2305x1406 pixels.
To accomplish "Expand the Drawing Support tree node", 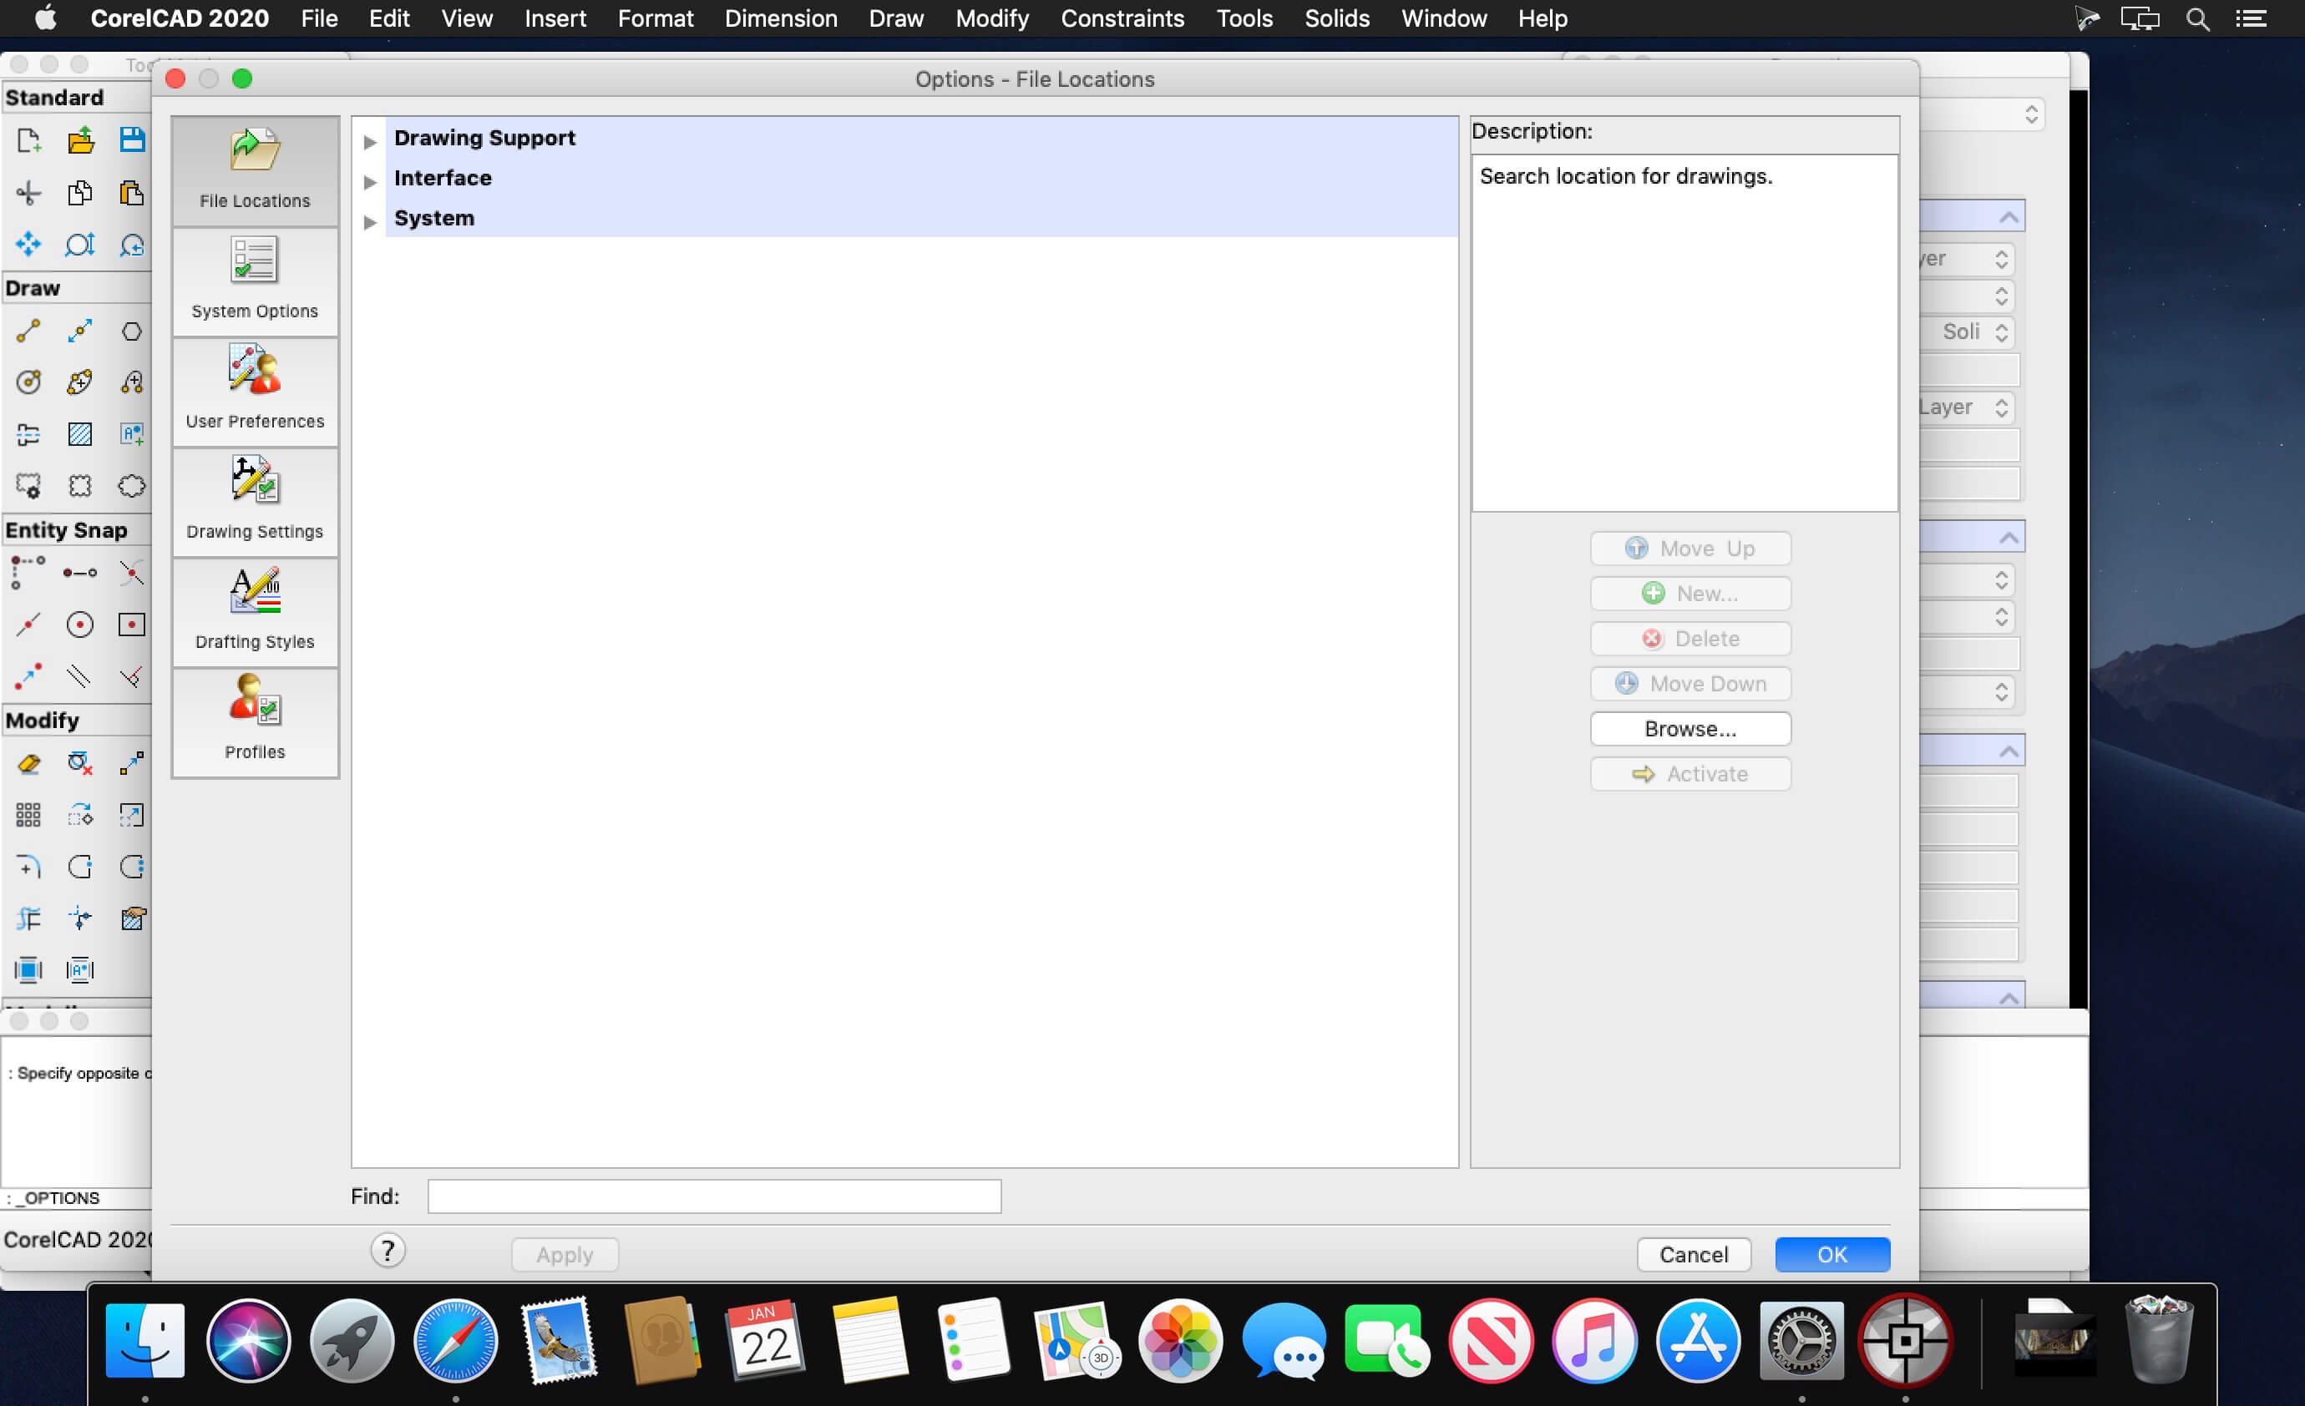I will (371, 141).
